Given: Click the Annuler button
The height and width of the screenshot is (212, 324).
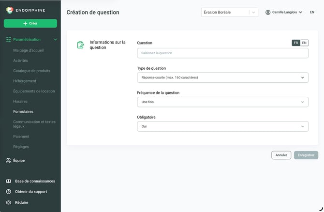Looking at the screenshot, I should click(x=281, y=155).
